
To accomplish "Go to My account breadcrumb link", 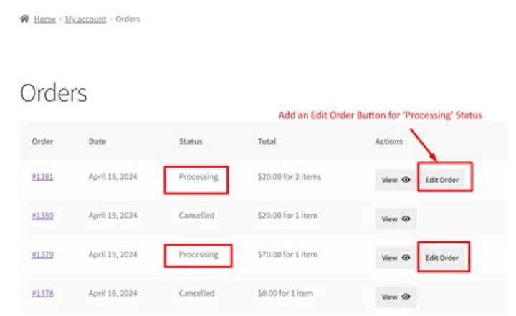I will (85, 19).
